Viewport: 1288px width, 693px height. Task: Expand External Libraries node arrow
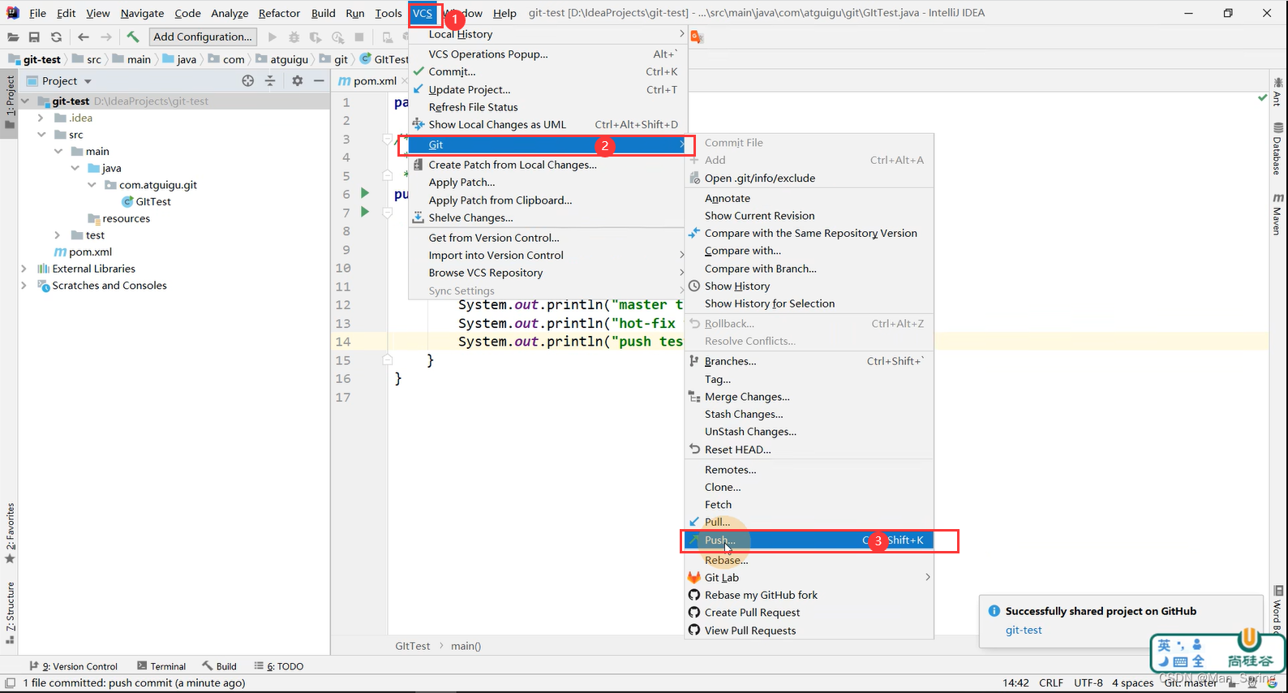coord(24,269)
